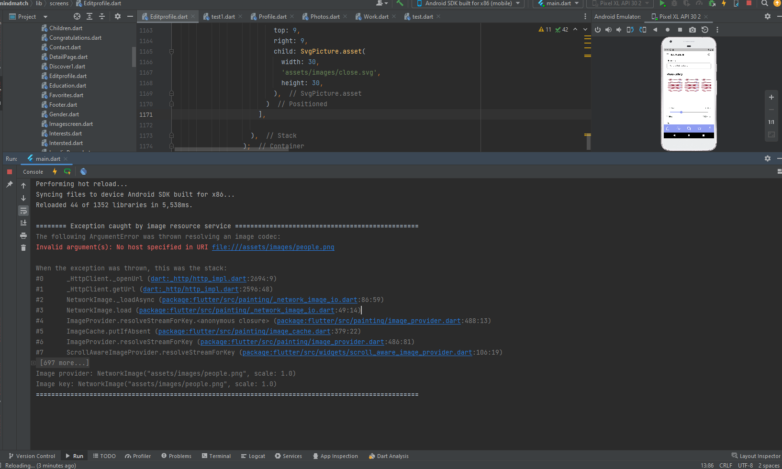This screenshot has height=469, width=782.
Task: Open the main.dart run configuration dropdown
Action: coord(559,3)
